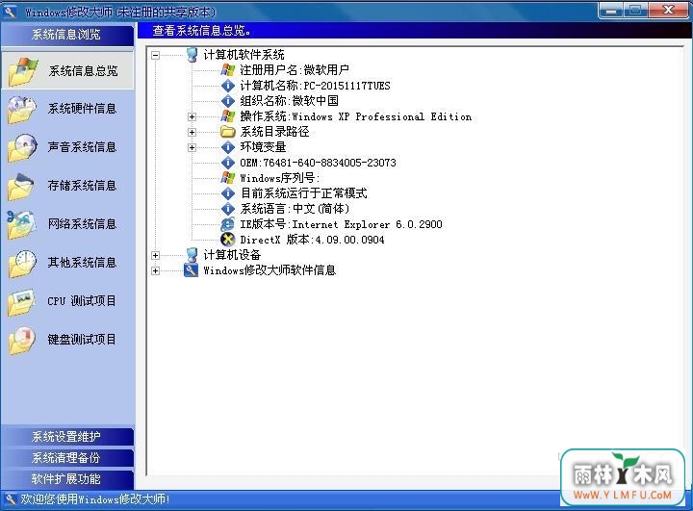Expand Windows修改大师软件信息 tree node
This screenshot has height=511, width=693.
tap(155, 271)
